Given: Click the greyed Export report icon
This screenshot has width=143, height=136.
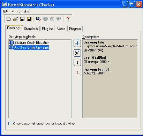Looking at the screenshot, I should (x=59, y=18).
